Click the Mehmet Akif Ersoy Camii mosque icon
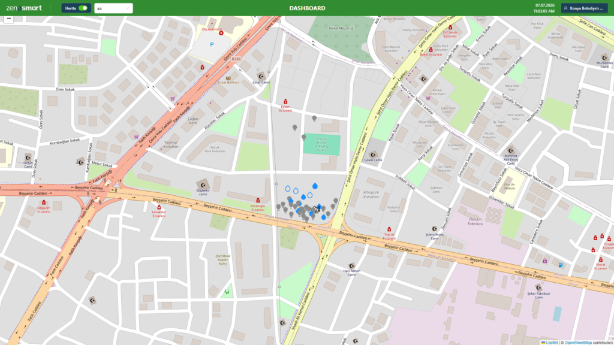Viewport: 614px width, 345px height. click(x=511, y=150)
